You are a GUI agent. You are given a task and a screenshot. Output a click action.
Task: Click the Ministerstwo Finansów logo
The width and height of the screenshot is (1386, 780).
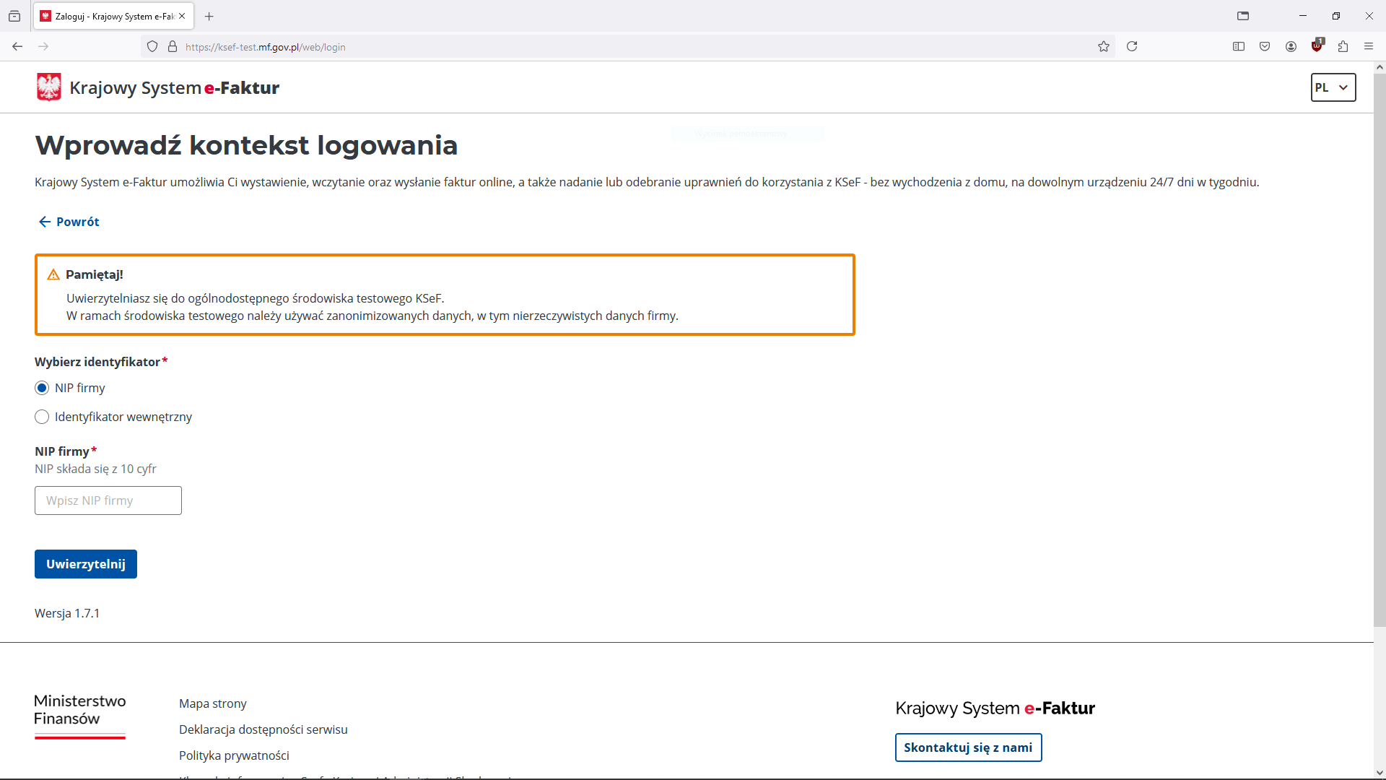point(80,716)
